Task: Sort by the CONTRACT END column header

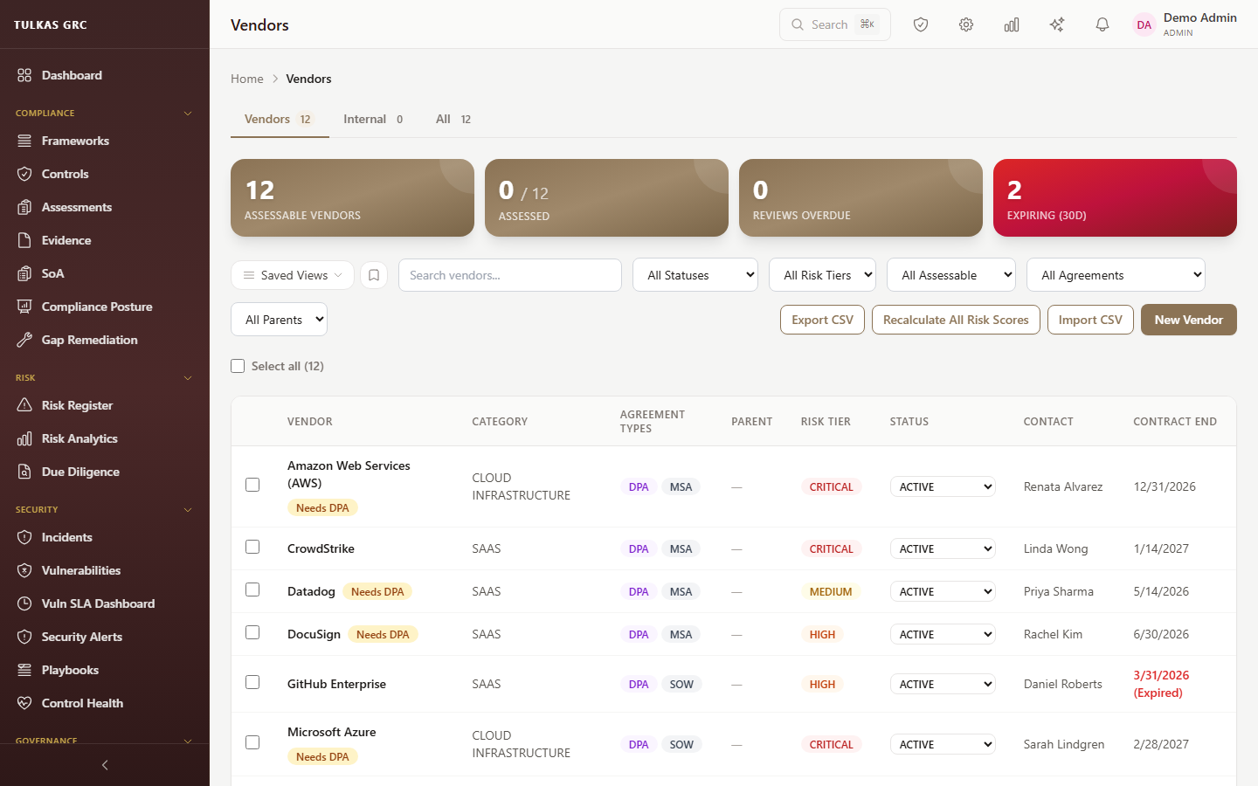Action: (1175, 422)
